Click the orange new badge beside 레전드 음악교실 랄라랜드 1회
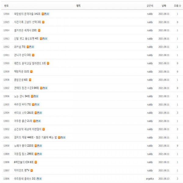Image resolution: width=183 pixels, height=183 pixels. [48, 63]
